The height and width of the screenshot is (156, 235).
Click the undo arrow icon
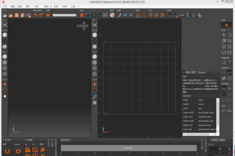coord(35,15)
